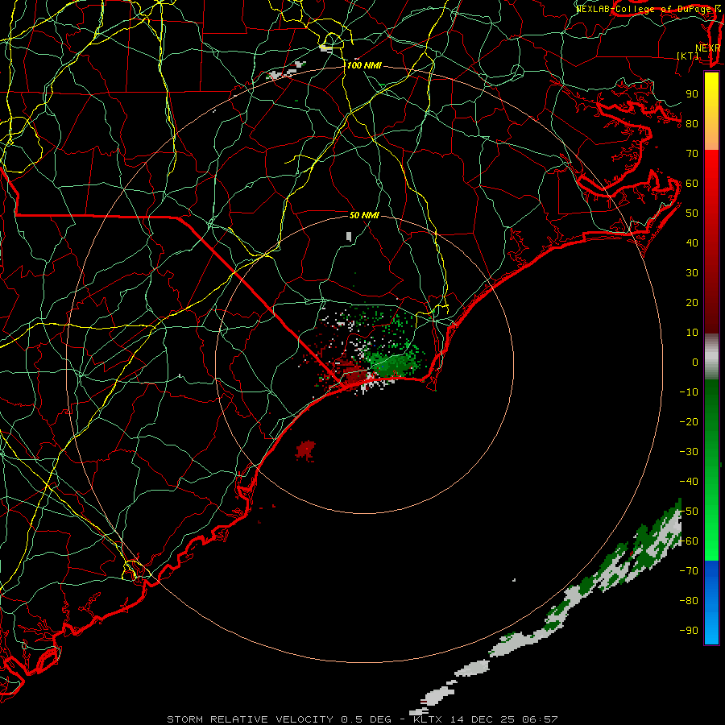Click the Storm Relative Velocity caption text
The image size is (725, 725).
pos(362,719)
